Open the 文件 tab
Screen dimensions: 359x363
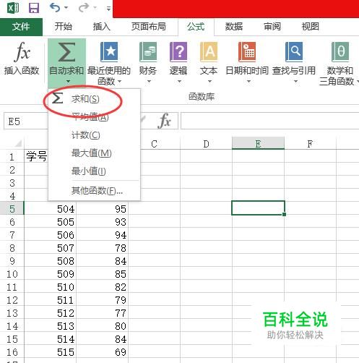click(21, 27)
